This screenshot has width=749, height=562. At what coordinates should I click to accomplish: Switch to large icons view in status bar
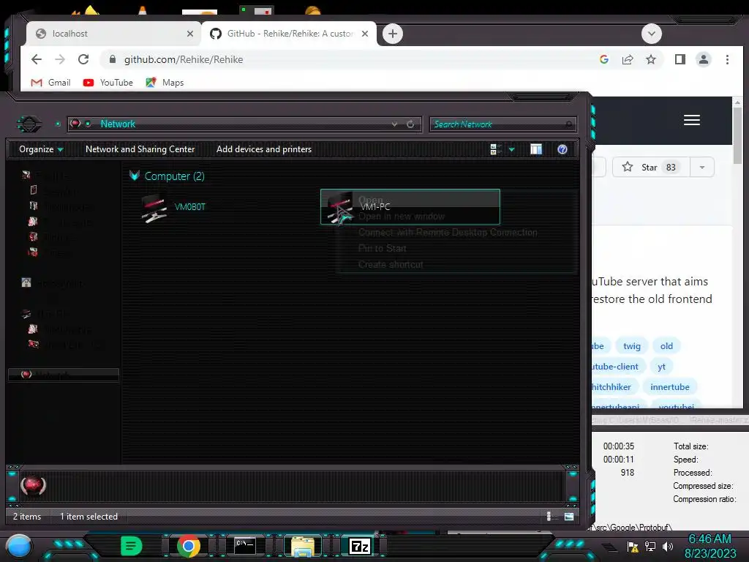569,516
